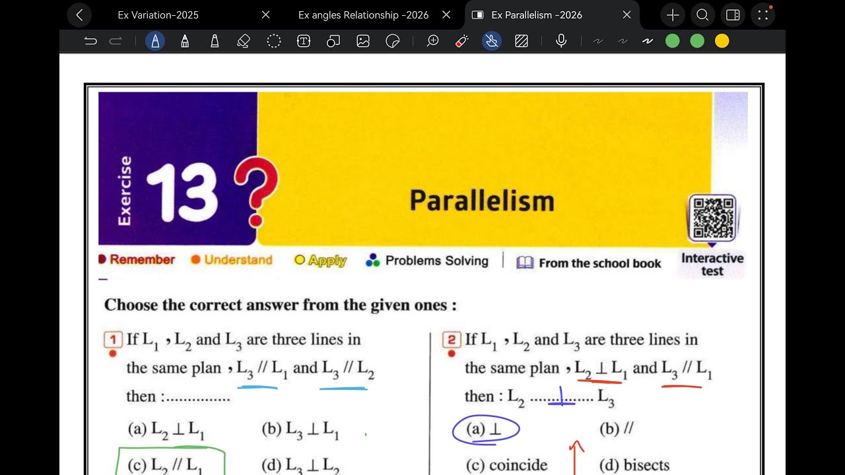Start audio recording with the microphone
This screenshot has width=845, height=475.
pyautogui.click(x=561, y=42)
